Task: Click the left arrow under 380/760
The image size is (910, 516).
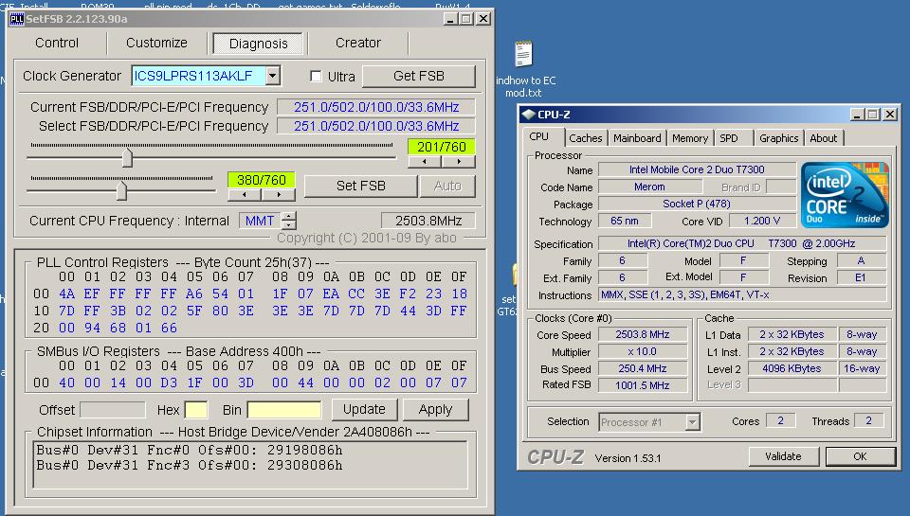Action: point(245,195)
